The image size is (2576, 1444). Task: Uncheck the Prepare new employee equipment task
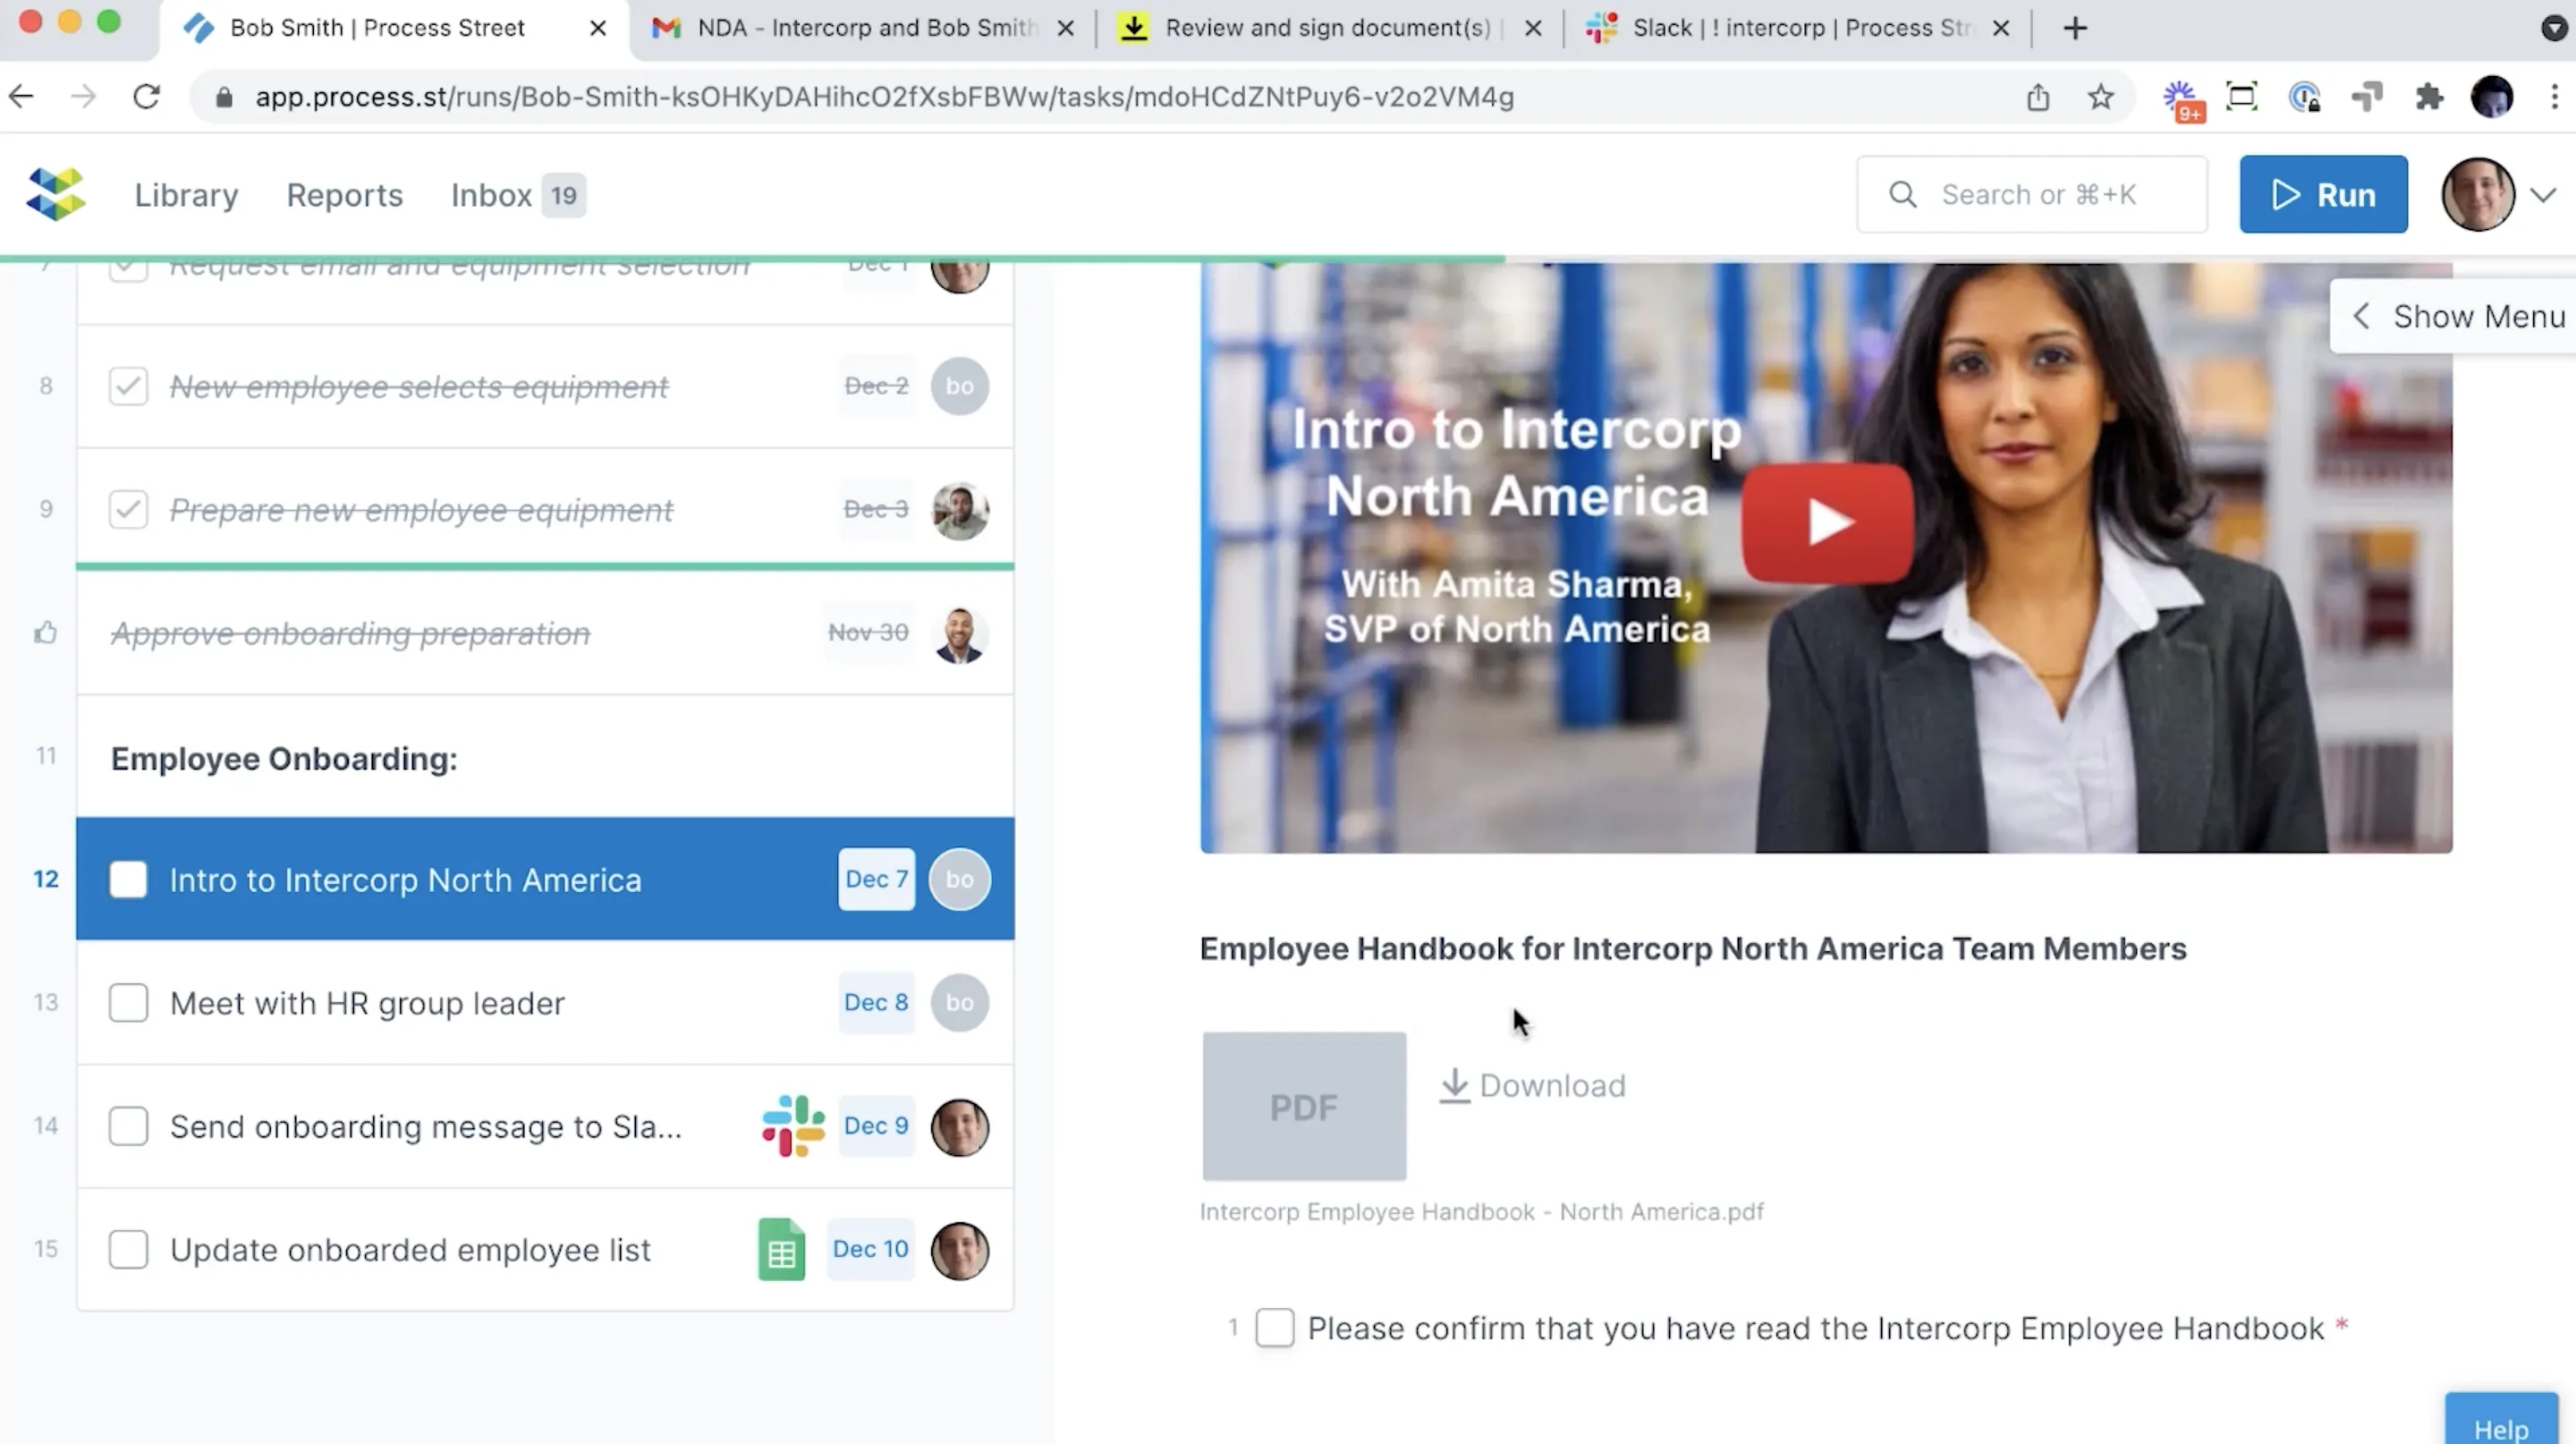(128, 509)
